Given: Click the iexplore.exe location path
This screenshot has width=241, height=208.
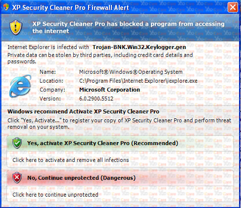Looking at the screenshot, I should (x=138, y=81).
